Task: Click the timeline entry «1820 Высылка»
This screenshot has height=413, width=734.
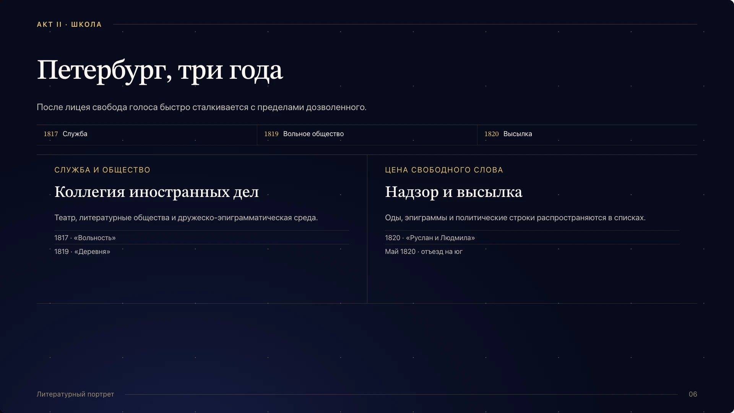Action: tap(587, 135)
